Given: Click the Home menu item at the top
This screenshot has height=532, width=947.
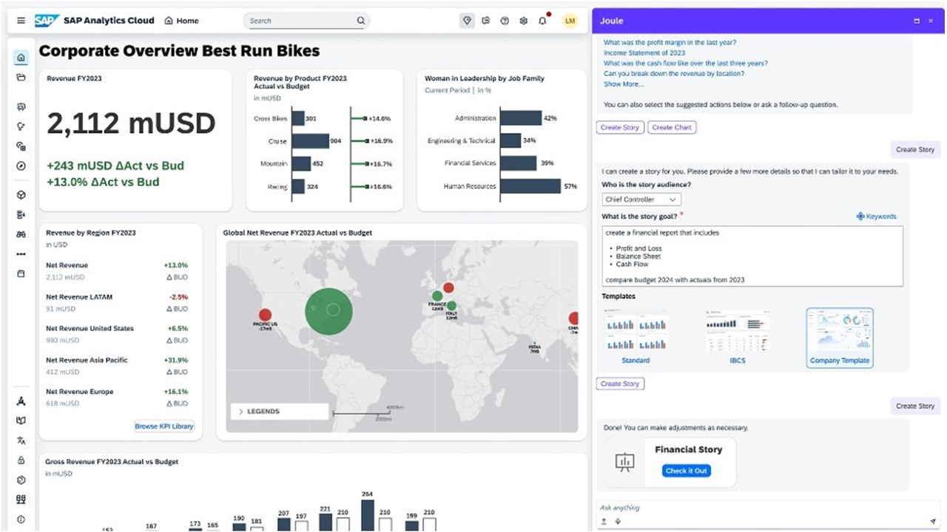Looking at the screenshot, I should (181, 20).
